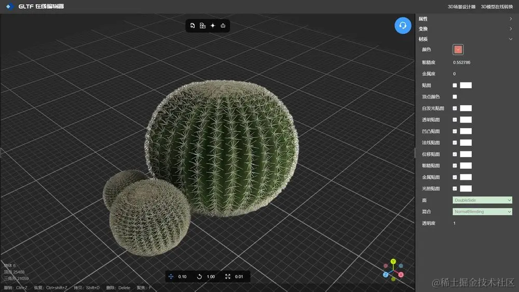
Task: Toggle the 位移贴图 displacement map checkbox
Action: (455, 154)
